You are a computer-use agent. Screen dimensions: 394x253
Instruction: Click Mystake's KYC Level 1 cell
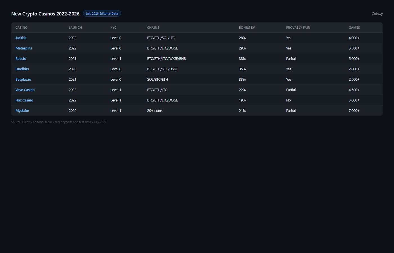[x=116, y=111]
